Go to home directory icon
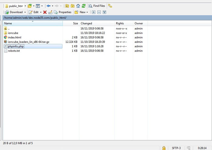The height and width of the screenshot is (150, 212). (x=78, y=6)
